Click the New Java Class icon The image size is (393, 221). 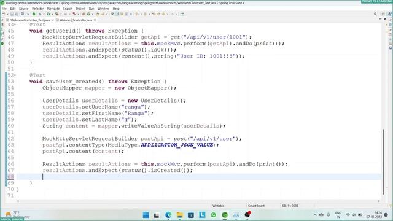click(88, 14)
